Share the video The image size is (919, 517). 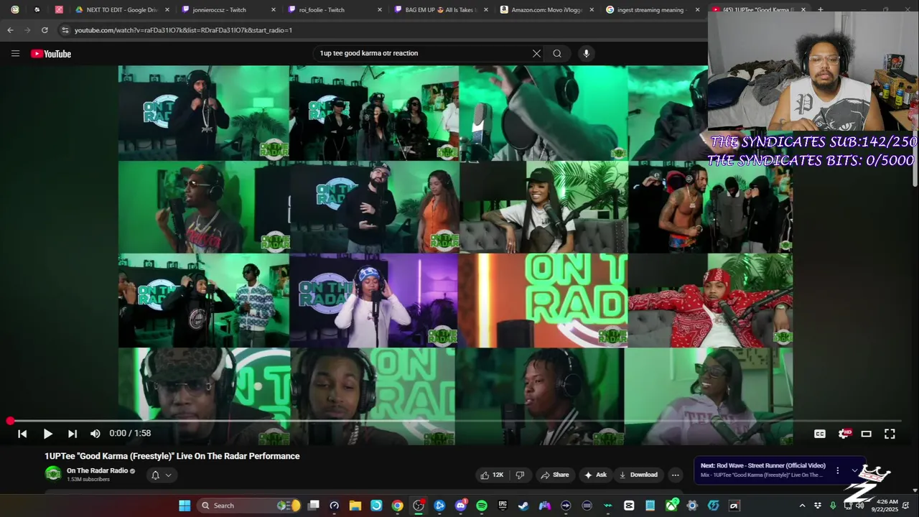[555, 475]
